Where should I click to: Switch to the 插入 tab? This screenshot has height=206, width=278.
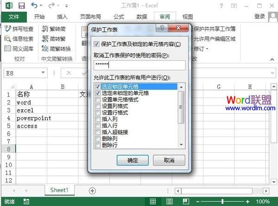point(62,17)
